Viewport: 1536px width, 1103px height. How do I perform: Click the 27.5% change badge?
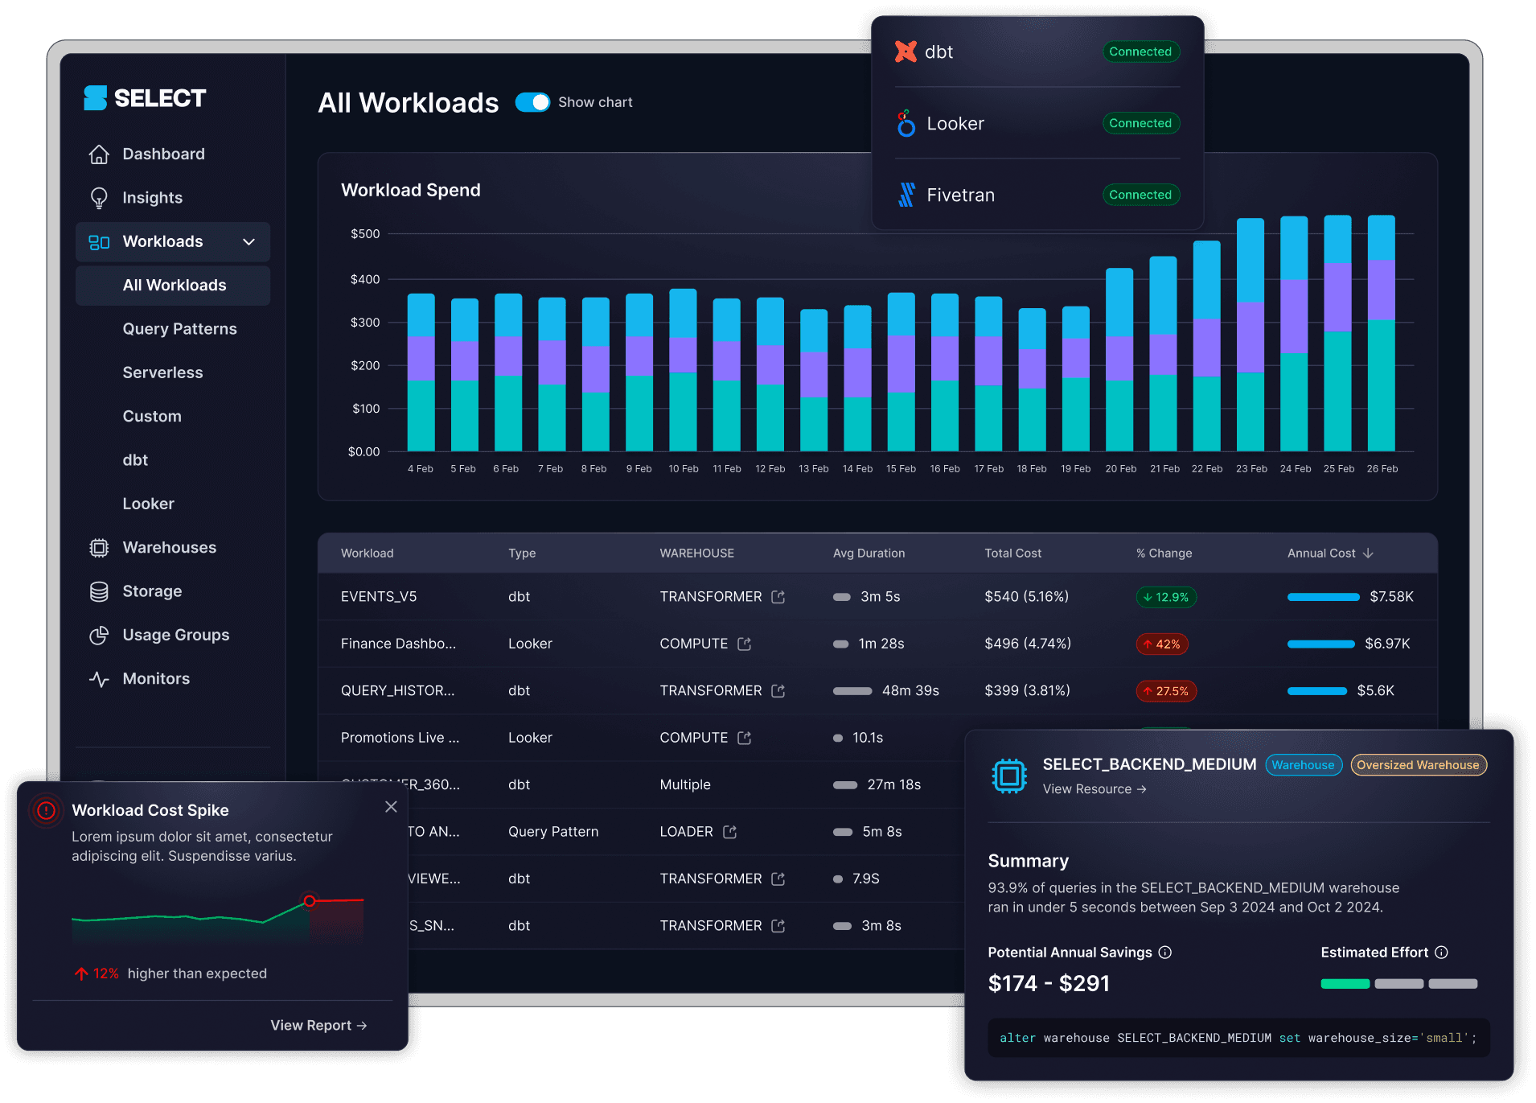[x=1165, y=691]
